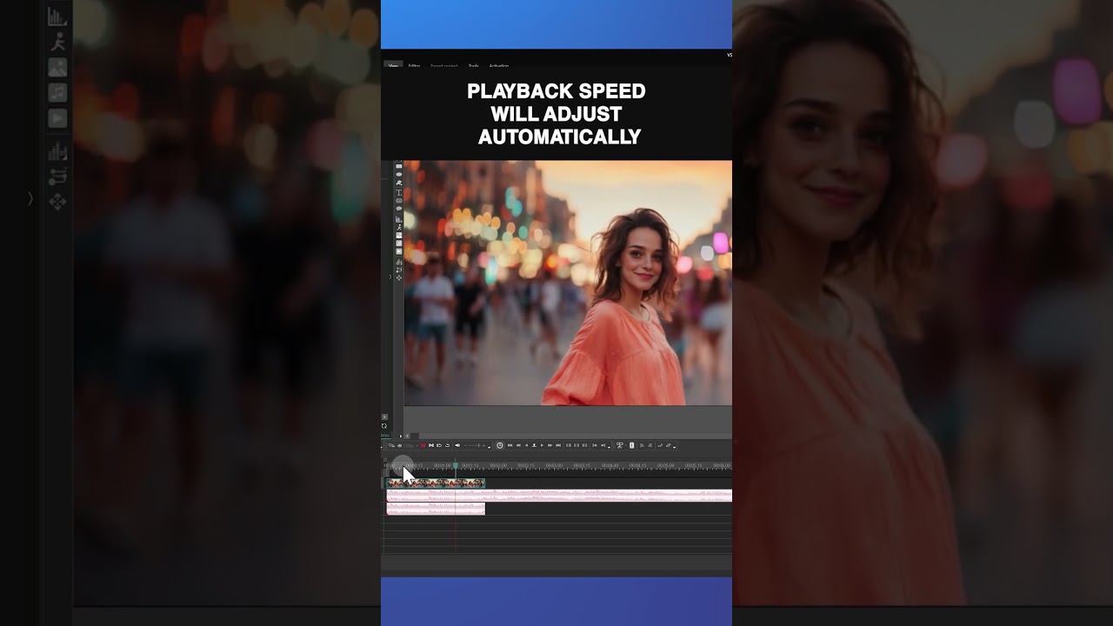This screenshot has width=1113, height=626.
Task: Click the 00:04.00 mark on timeline ruler
Action: click(610, 465)
